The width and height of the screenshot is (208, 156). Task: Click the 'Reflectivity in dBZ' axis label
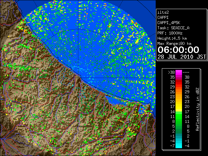pos(198,109)
